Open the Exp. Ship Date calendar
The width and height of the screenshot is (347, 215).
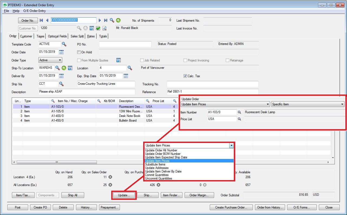126,76
